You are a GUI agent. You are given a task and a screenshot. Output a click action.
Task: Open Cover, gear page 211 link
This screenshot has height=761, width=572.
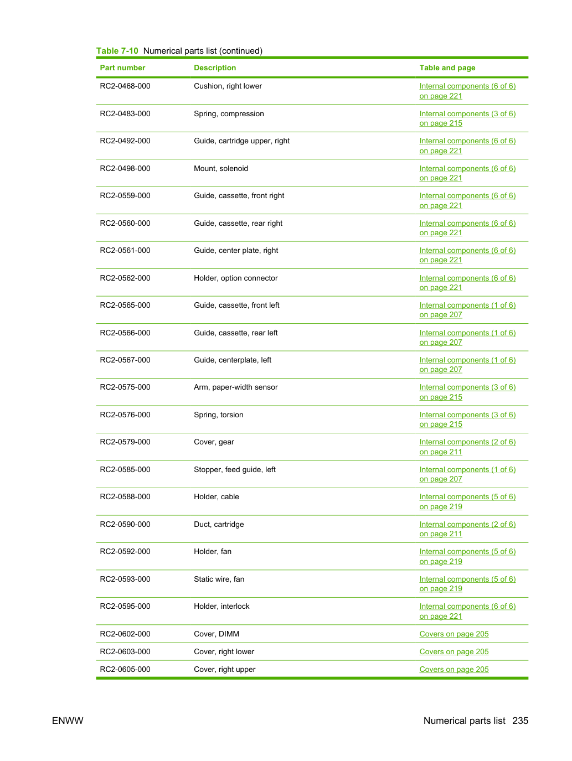[467, 447]
